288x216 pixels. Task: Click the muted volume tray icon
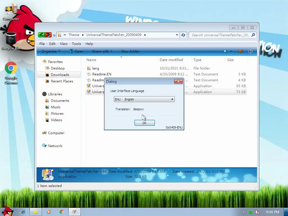257,212
